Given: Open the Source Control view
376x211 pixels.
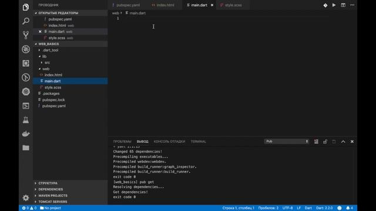Looking at the screenshot, I should (26, 35).
